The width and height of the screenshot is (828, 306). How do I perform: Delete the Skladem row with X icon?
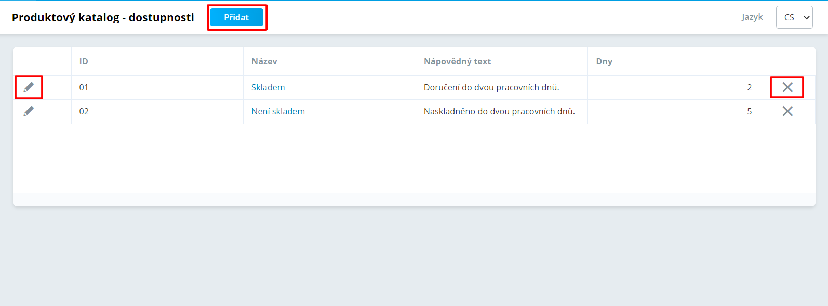pyautogui.click(x=787, y=87)
